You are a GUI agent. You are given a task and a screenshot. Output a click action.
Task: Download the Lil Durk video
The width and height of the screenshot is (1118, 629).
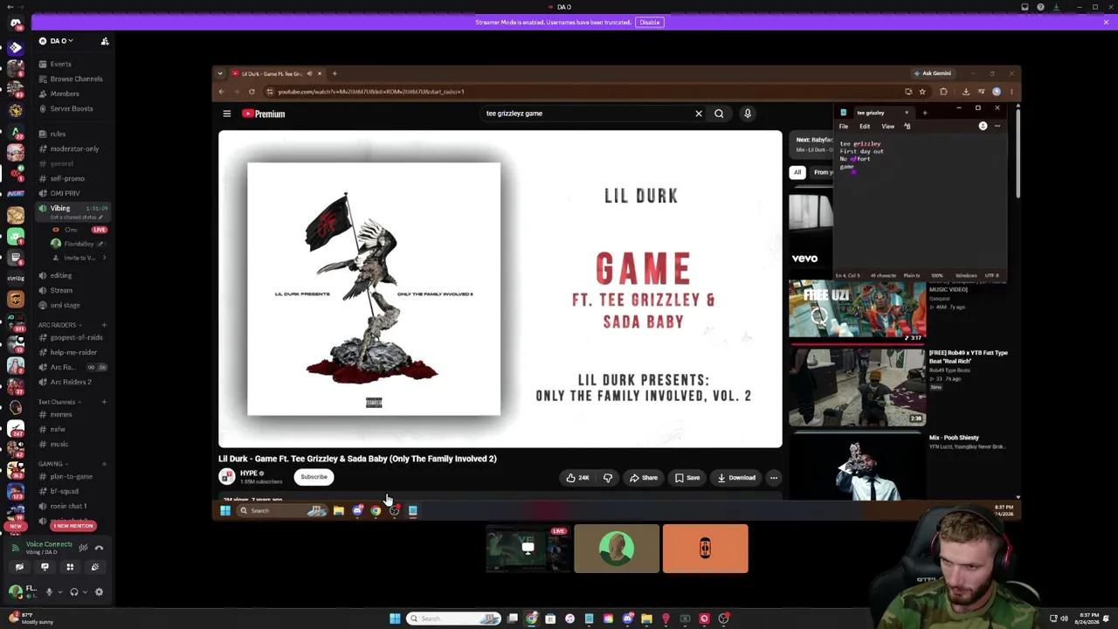[x=736, y=478]
